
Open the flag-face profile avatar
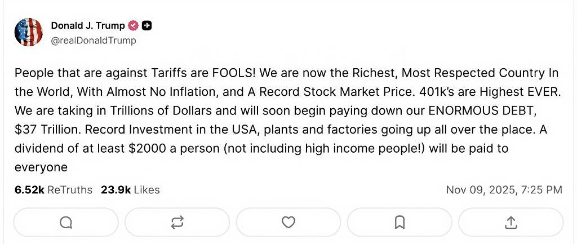(29, 32)
